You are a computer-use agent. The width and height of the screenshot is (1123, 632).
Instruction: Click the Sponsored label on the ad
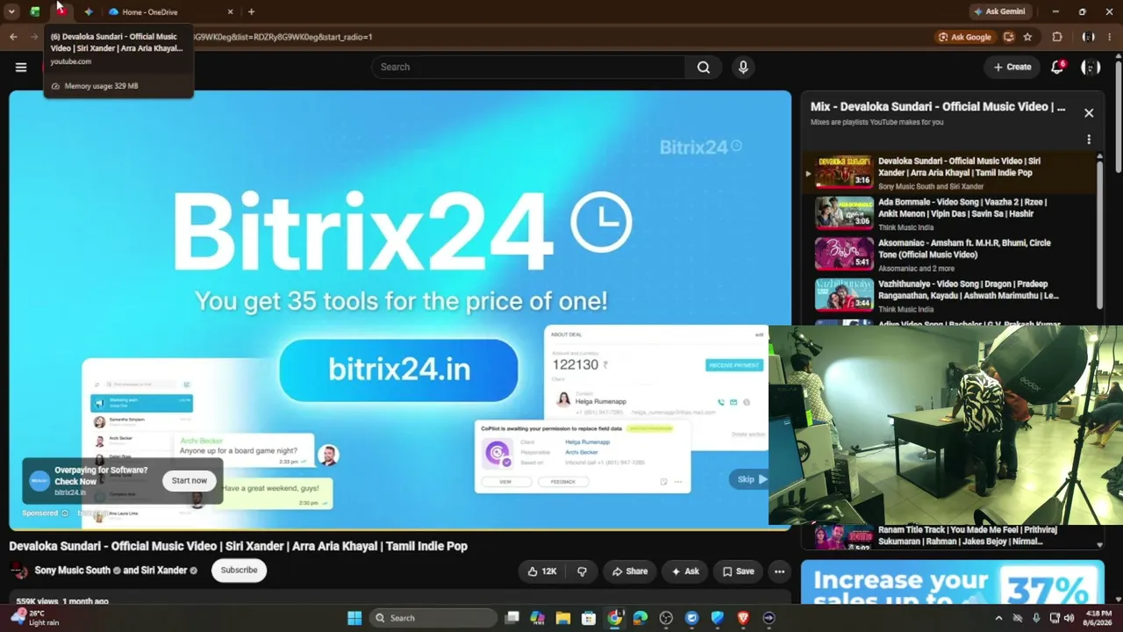[x=40, y=513]
